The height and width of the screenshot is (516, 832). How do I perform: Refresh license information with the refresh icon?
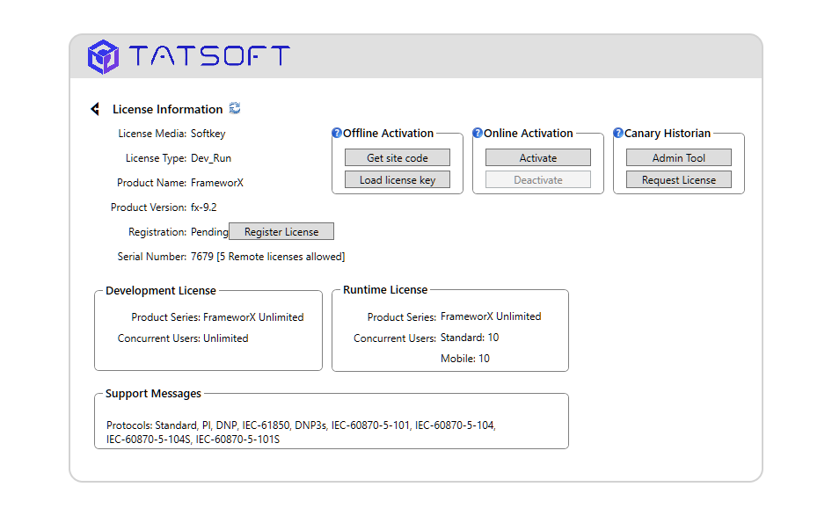[235, 108]
